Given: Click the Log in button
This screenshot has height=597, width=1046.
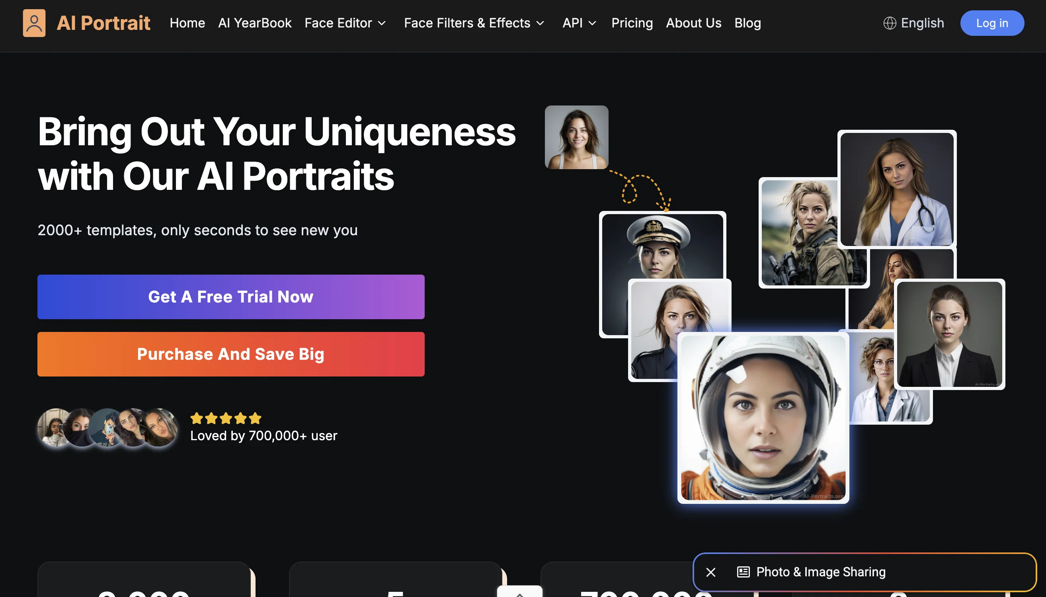Looking at the screenshot, I should (992, 23).
